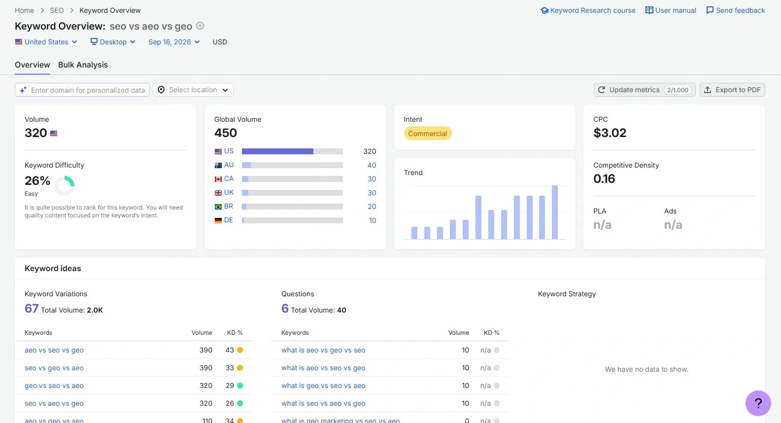Open the Sep 16, 2026 date dropdown
The height and width of the screenshot is (423, 781).
tap(174, 42)
